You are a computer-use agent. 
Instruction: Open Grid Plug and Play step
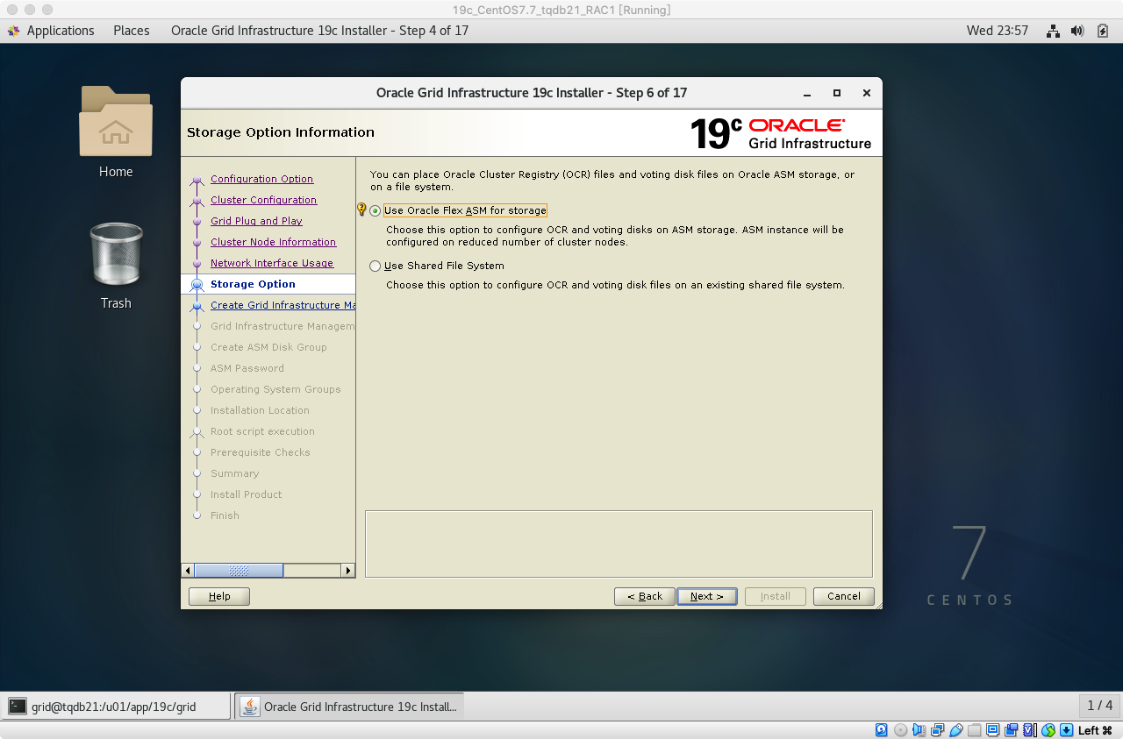tap(256, 221)
